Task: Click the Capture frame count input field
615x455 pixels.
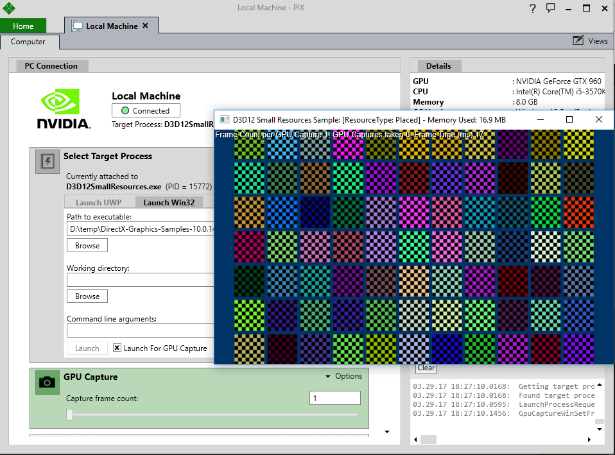Action: click(334, 399)
